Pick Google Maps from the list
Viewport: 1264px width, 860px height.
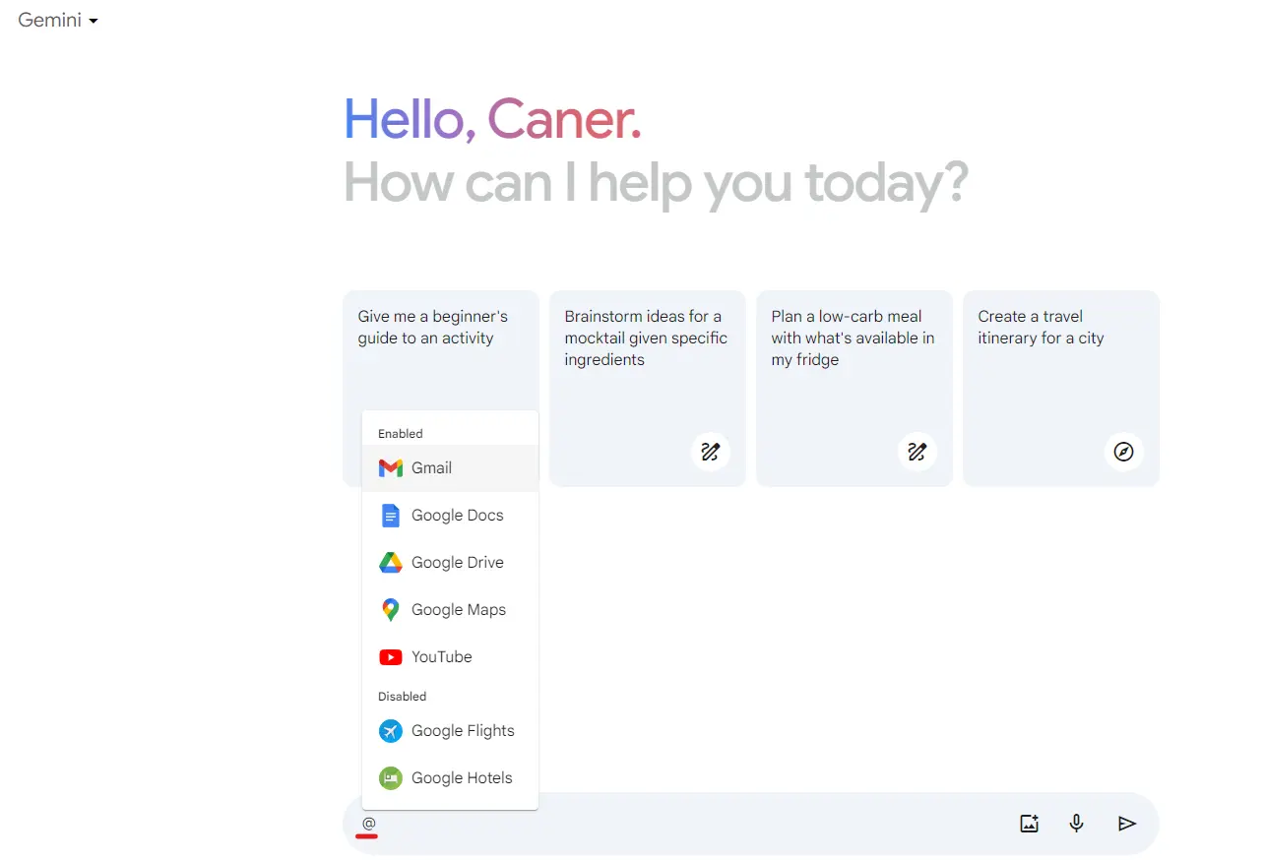pyautogui.click(x=450, y=610)
